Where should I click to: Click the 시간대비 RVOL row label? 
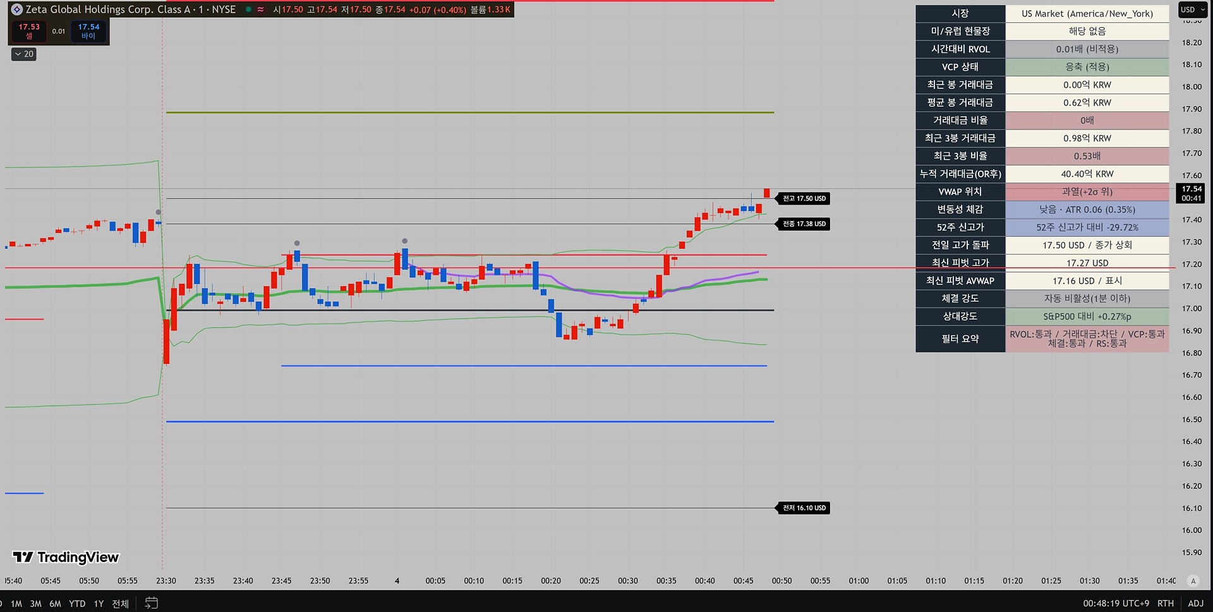click(960, 49)
